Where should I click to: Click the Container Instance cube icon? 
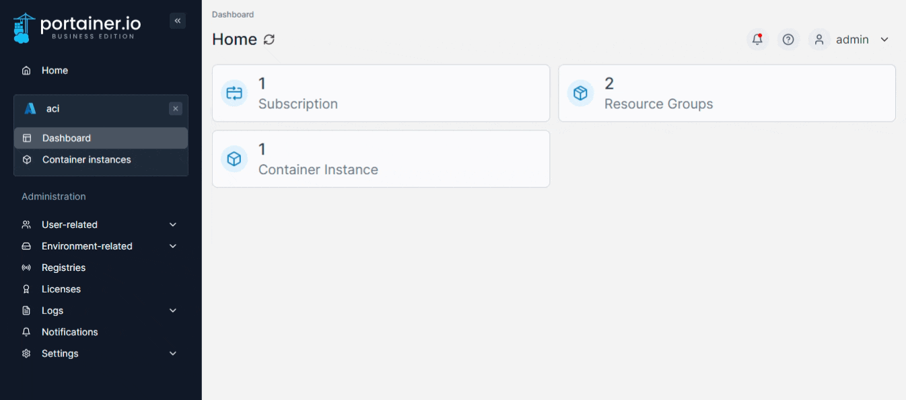point(234,159)
